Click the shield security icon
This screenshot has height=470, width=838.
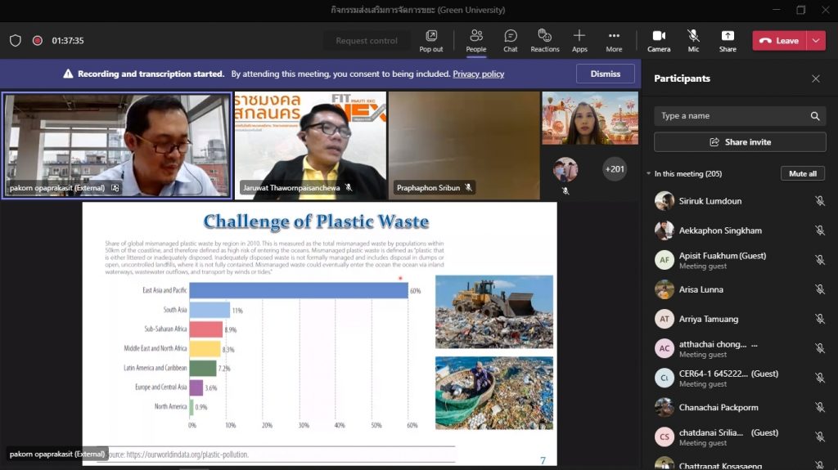click(x=16, y=40)
